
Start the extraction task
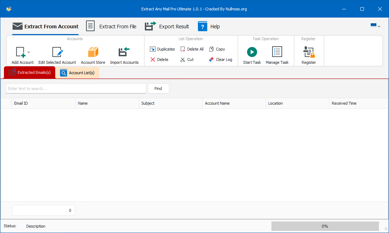252,56
